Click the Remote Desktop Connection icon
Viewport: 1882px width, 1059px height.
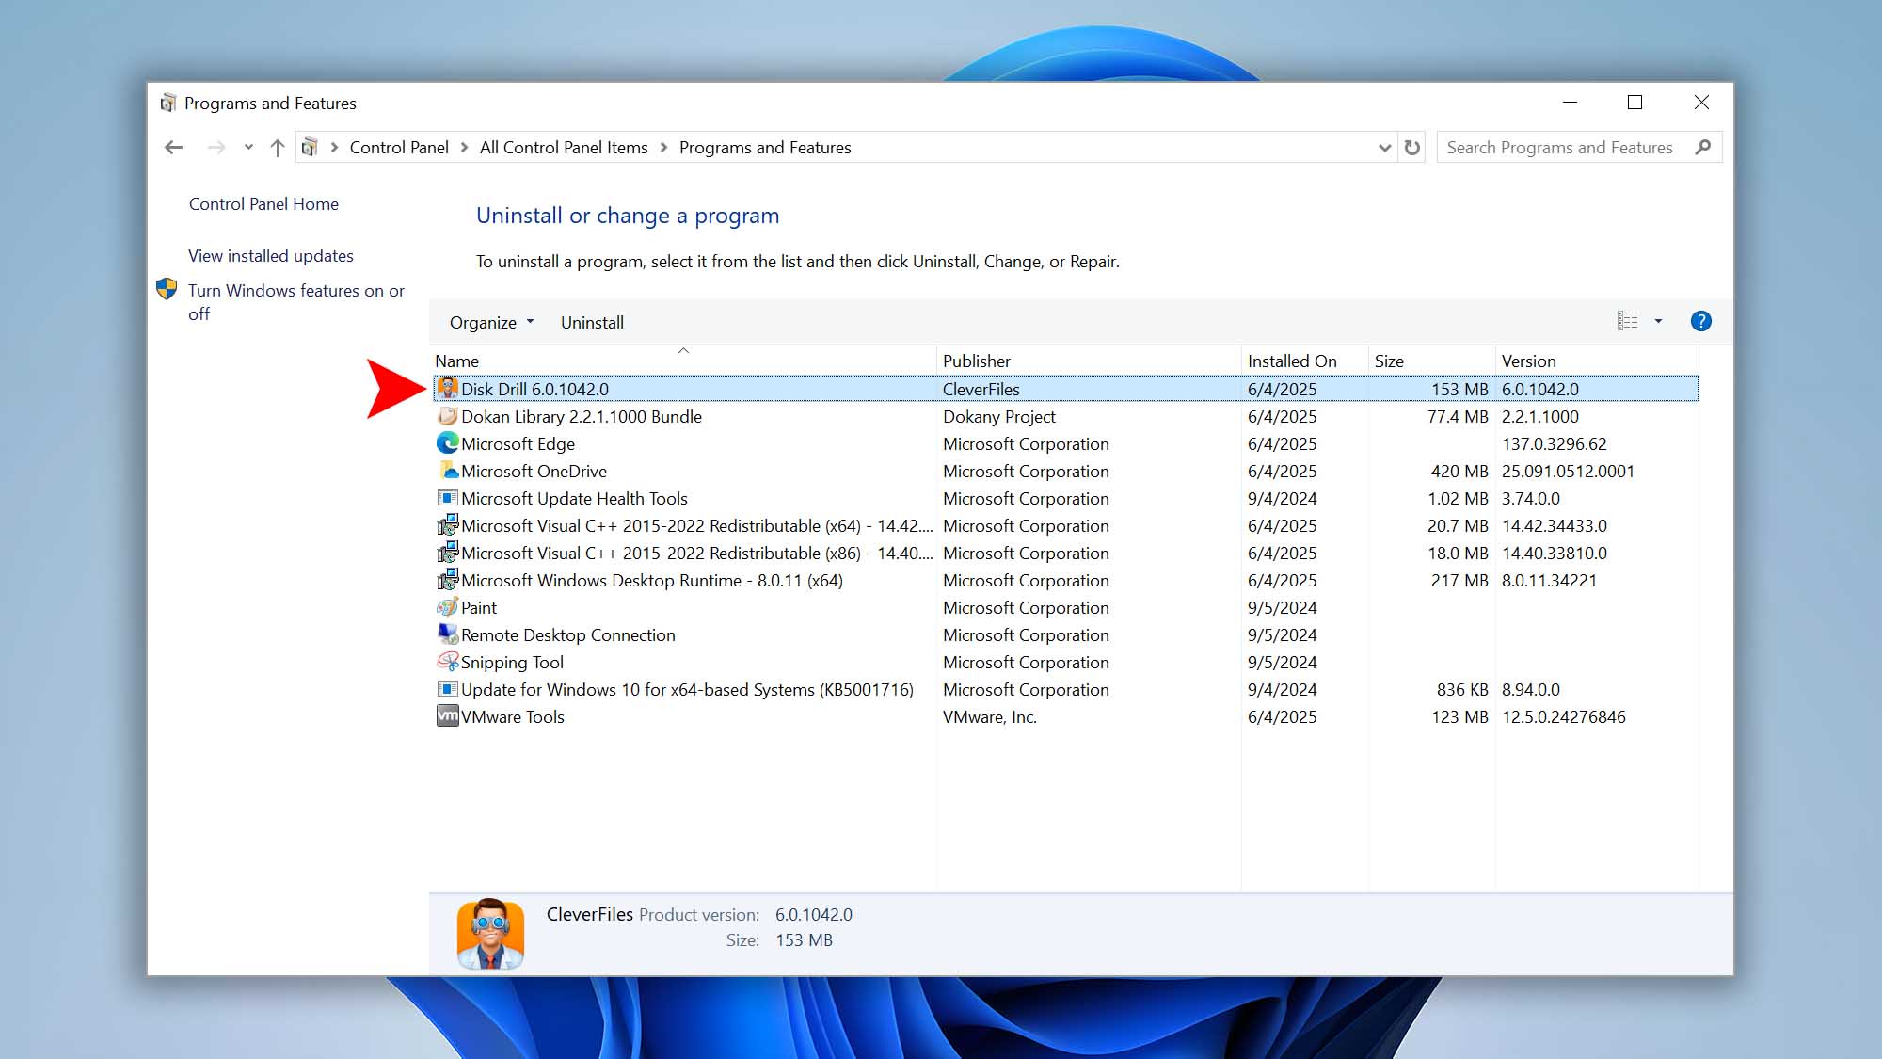click(x=448, y=634)
